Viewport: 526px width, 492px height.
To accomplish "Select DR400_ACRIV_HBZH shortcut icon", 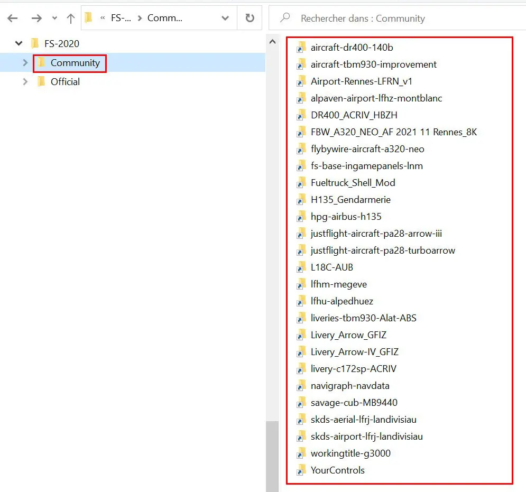I will click(301, 115).
